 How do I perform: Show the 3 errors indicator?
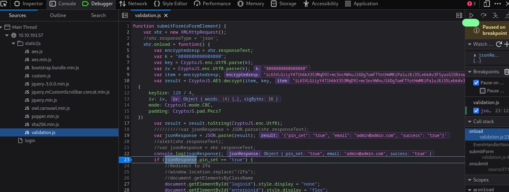click(471, 4)
